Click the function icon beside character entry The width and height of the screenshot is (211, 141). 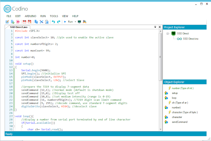[x=166, y=117]
